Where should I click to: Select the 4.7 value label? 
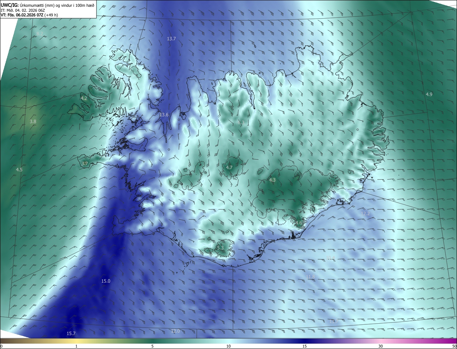[230, 168]
